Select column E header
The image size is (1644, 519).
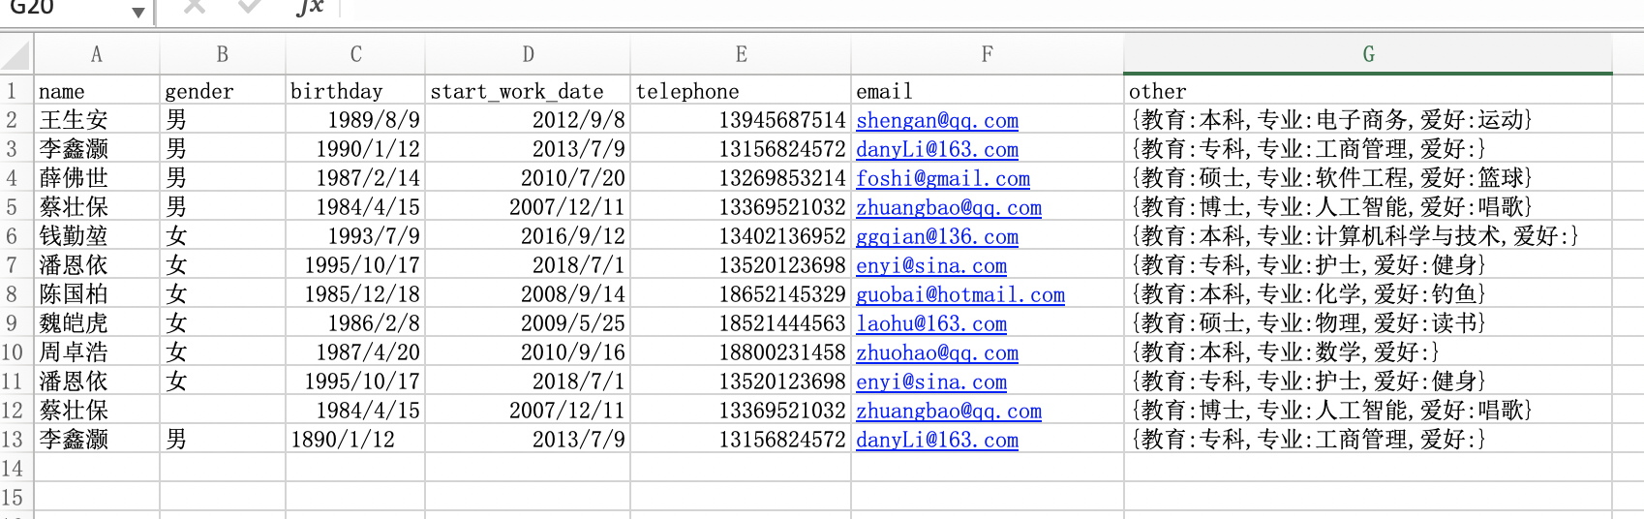pyautogui.click(x=741, y=55)
